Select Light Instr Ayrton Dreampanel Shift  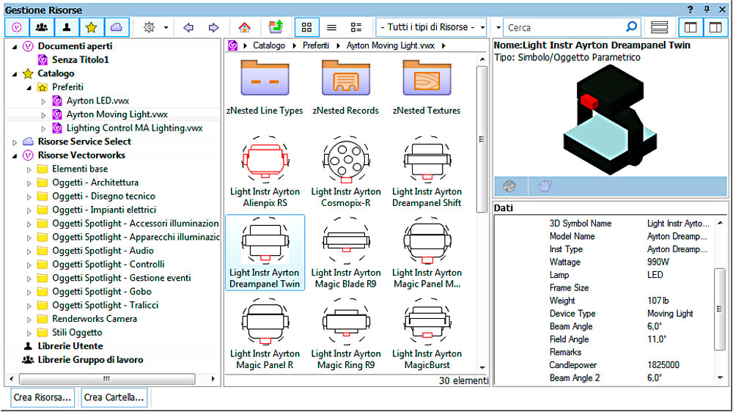click(x=427, y=172)
